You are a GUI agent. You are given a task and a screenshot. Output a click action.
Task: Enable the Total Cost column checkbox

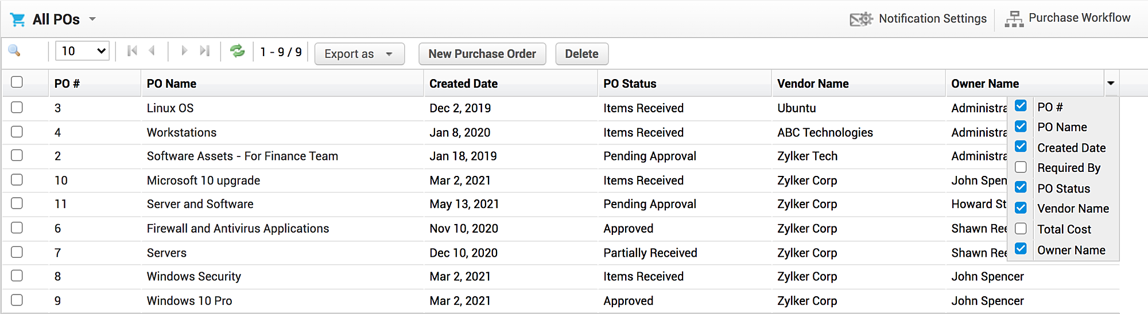(x=1021, y=229)
